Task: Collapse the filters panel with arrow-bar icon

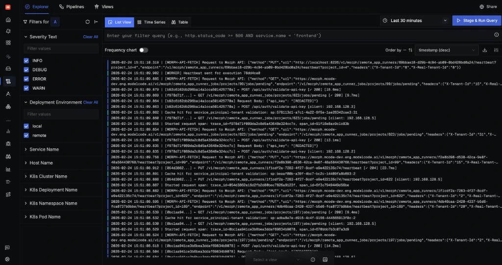Action: (x=96, y=22)
